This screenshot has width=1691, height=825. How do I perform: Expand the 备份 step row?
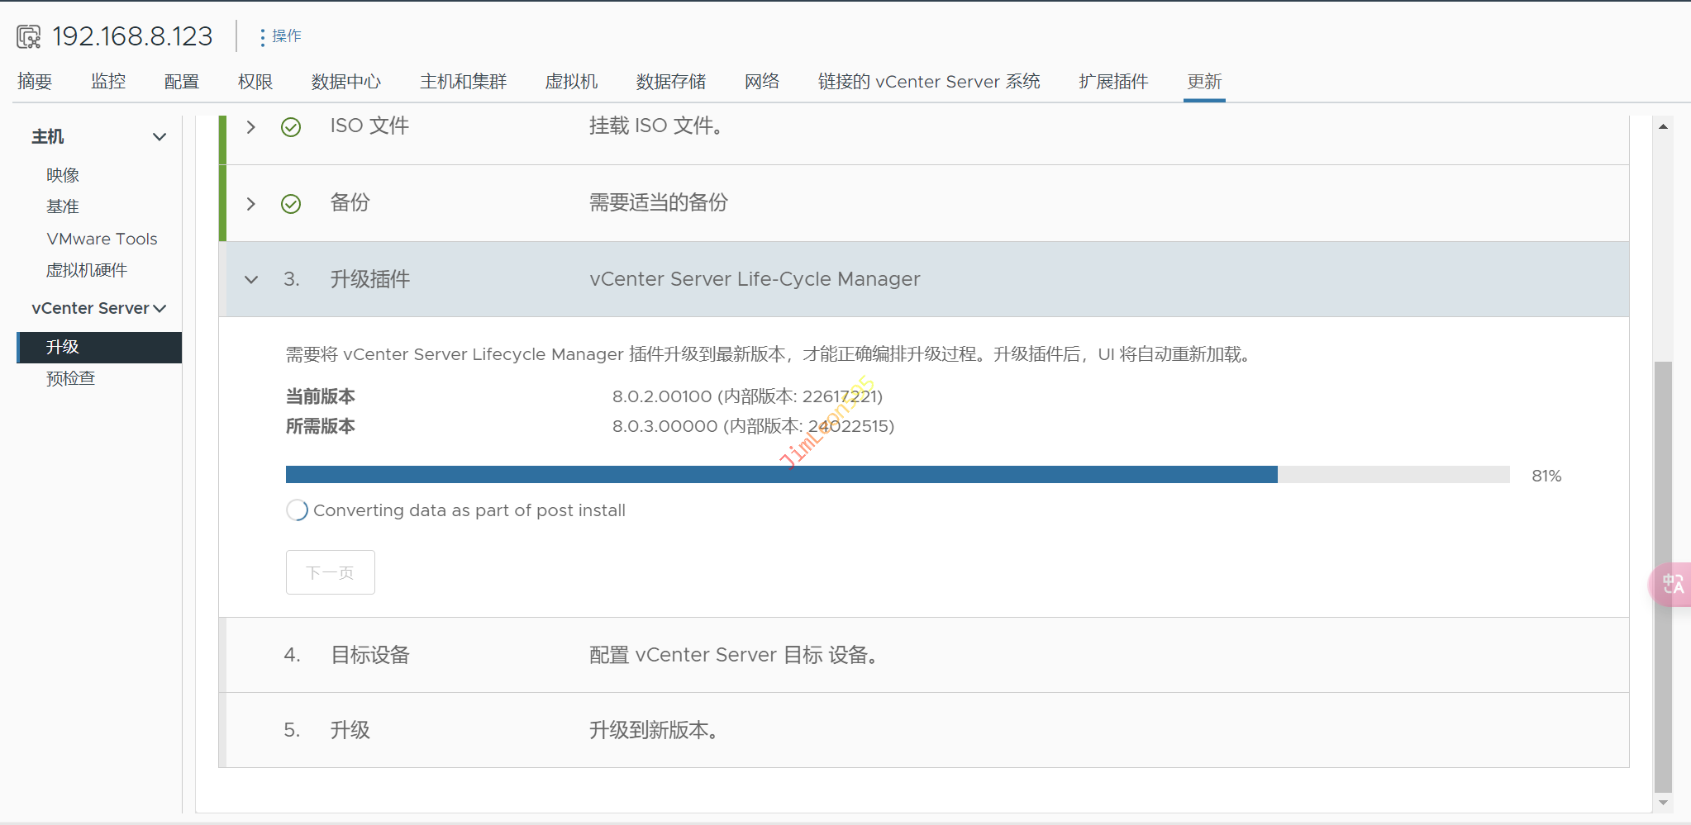(x=251, y=204)
